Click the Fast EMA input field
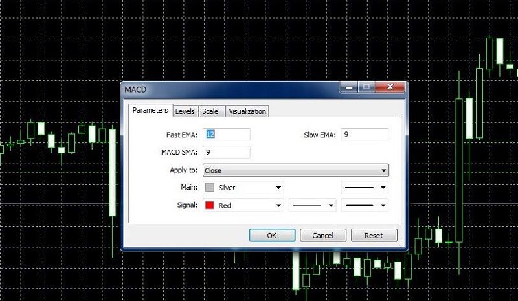 click(x=227, y=135)
